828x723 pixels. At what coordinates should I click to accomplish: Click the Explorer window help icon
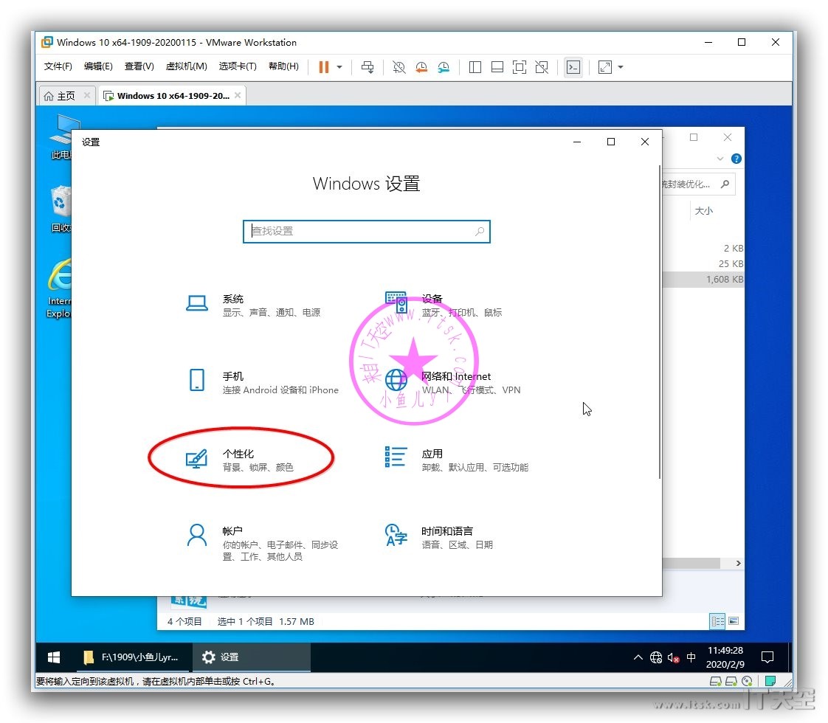pyautogui.click(x=736, y=159)
